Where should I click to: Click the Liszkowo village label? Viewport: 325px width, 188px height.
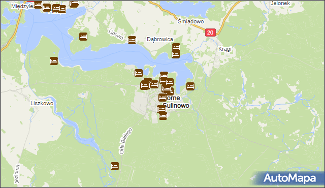(42, 103)
